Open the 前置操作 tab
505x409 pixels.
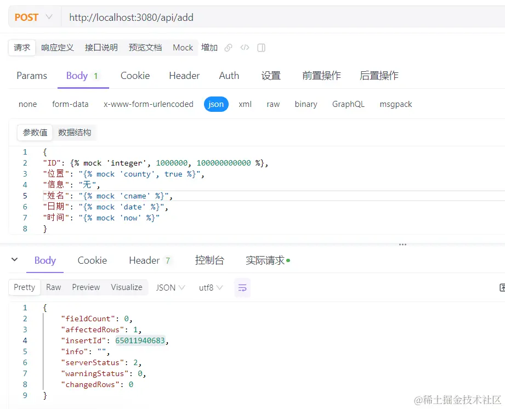click(x=321, y=76)
